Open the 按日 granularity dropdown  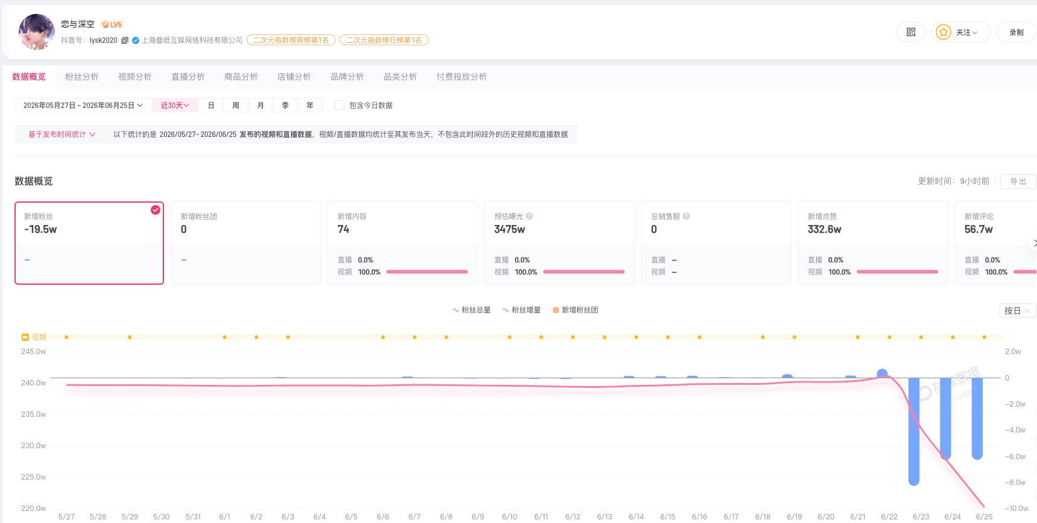[1018, 311]
